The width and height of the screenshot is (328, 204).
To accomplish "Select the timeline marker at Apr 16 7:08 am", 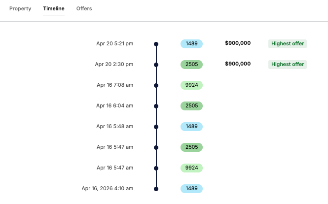I will (x=156, y=85).
